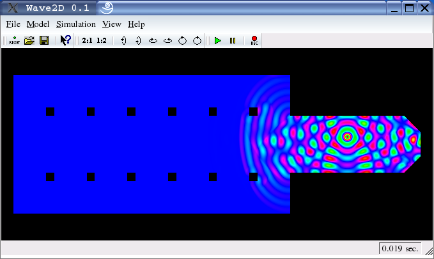Pause the simulation with yellow pause button
Viewport: 434px width, 259px height.
point(233,41)
